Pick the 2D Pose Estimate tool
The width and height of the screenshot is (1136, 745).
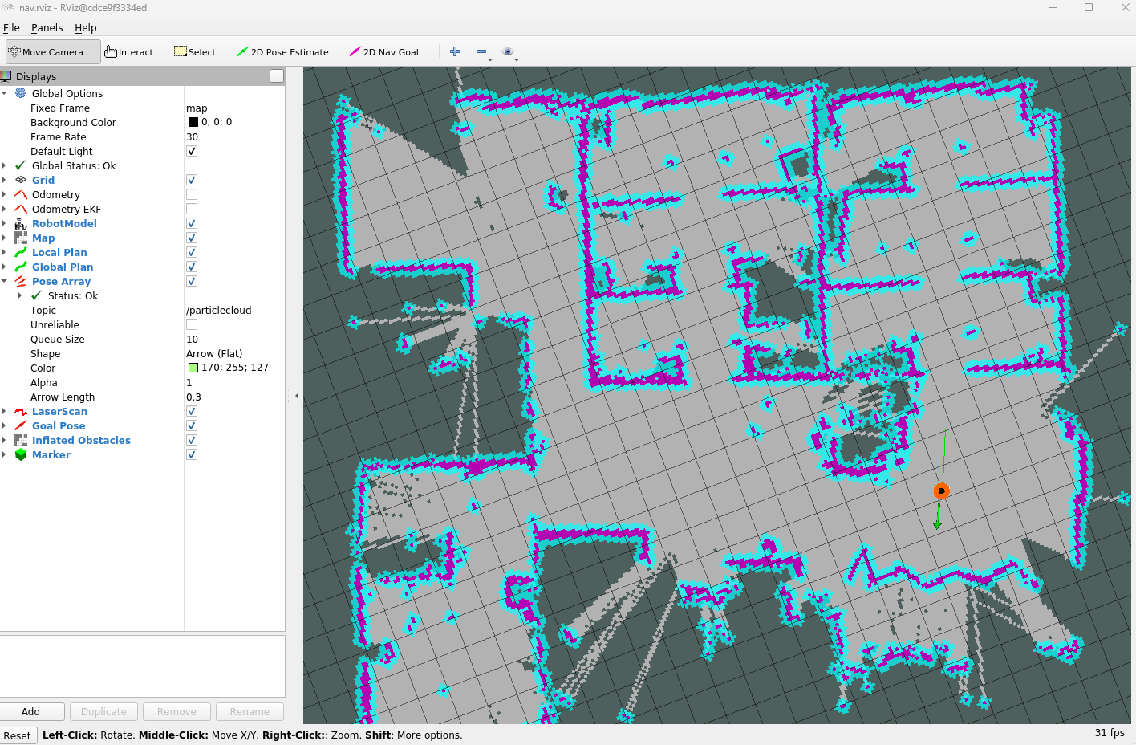(x=282, y=51)
